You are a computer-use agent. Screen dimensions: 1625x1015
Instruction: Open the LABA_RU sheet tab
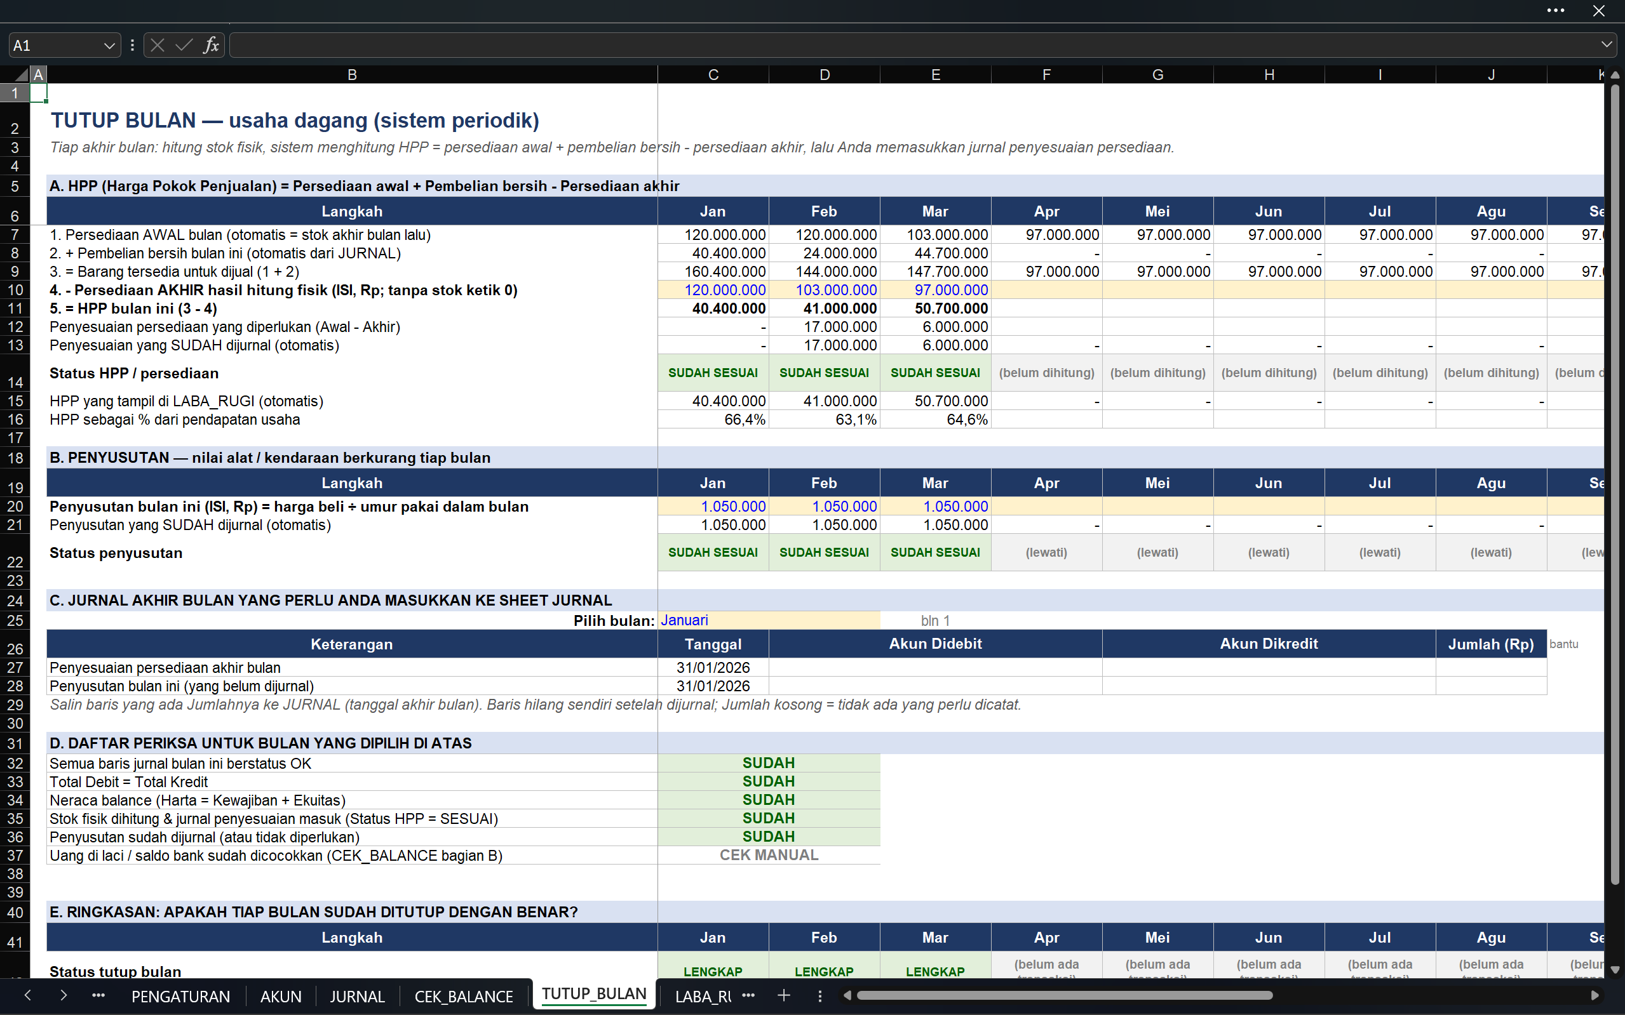point(703,996)
